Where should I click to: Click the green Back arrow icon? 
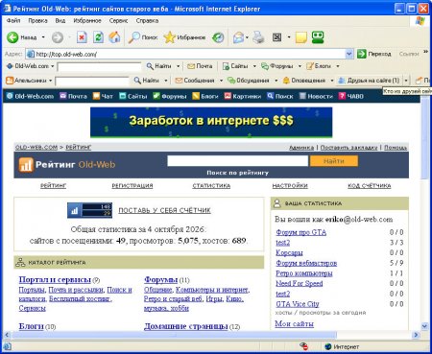pyautogui.click(x=12, y=37)
